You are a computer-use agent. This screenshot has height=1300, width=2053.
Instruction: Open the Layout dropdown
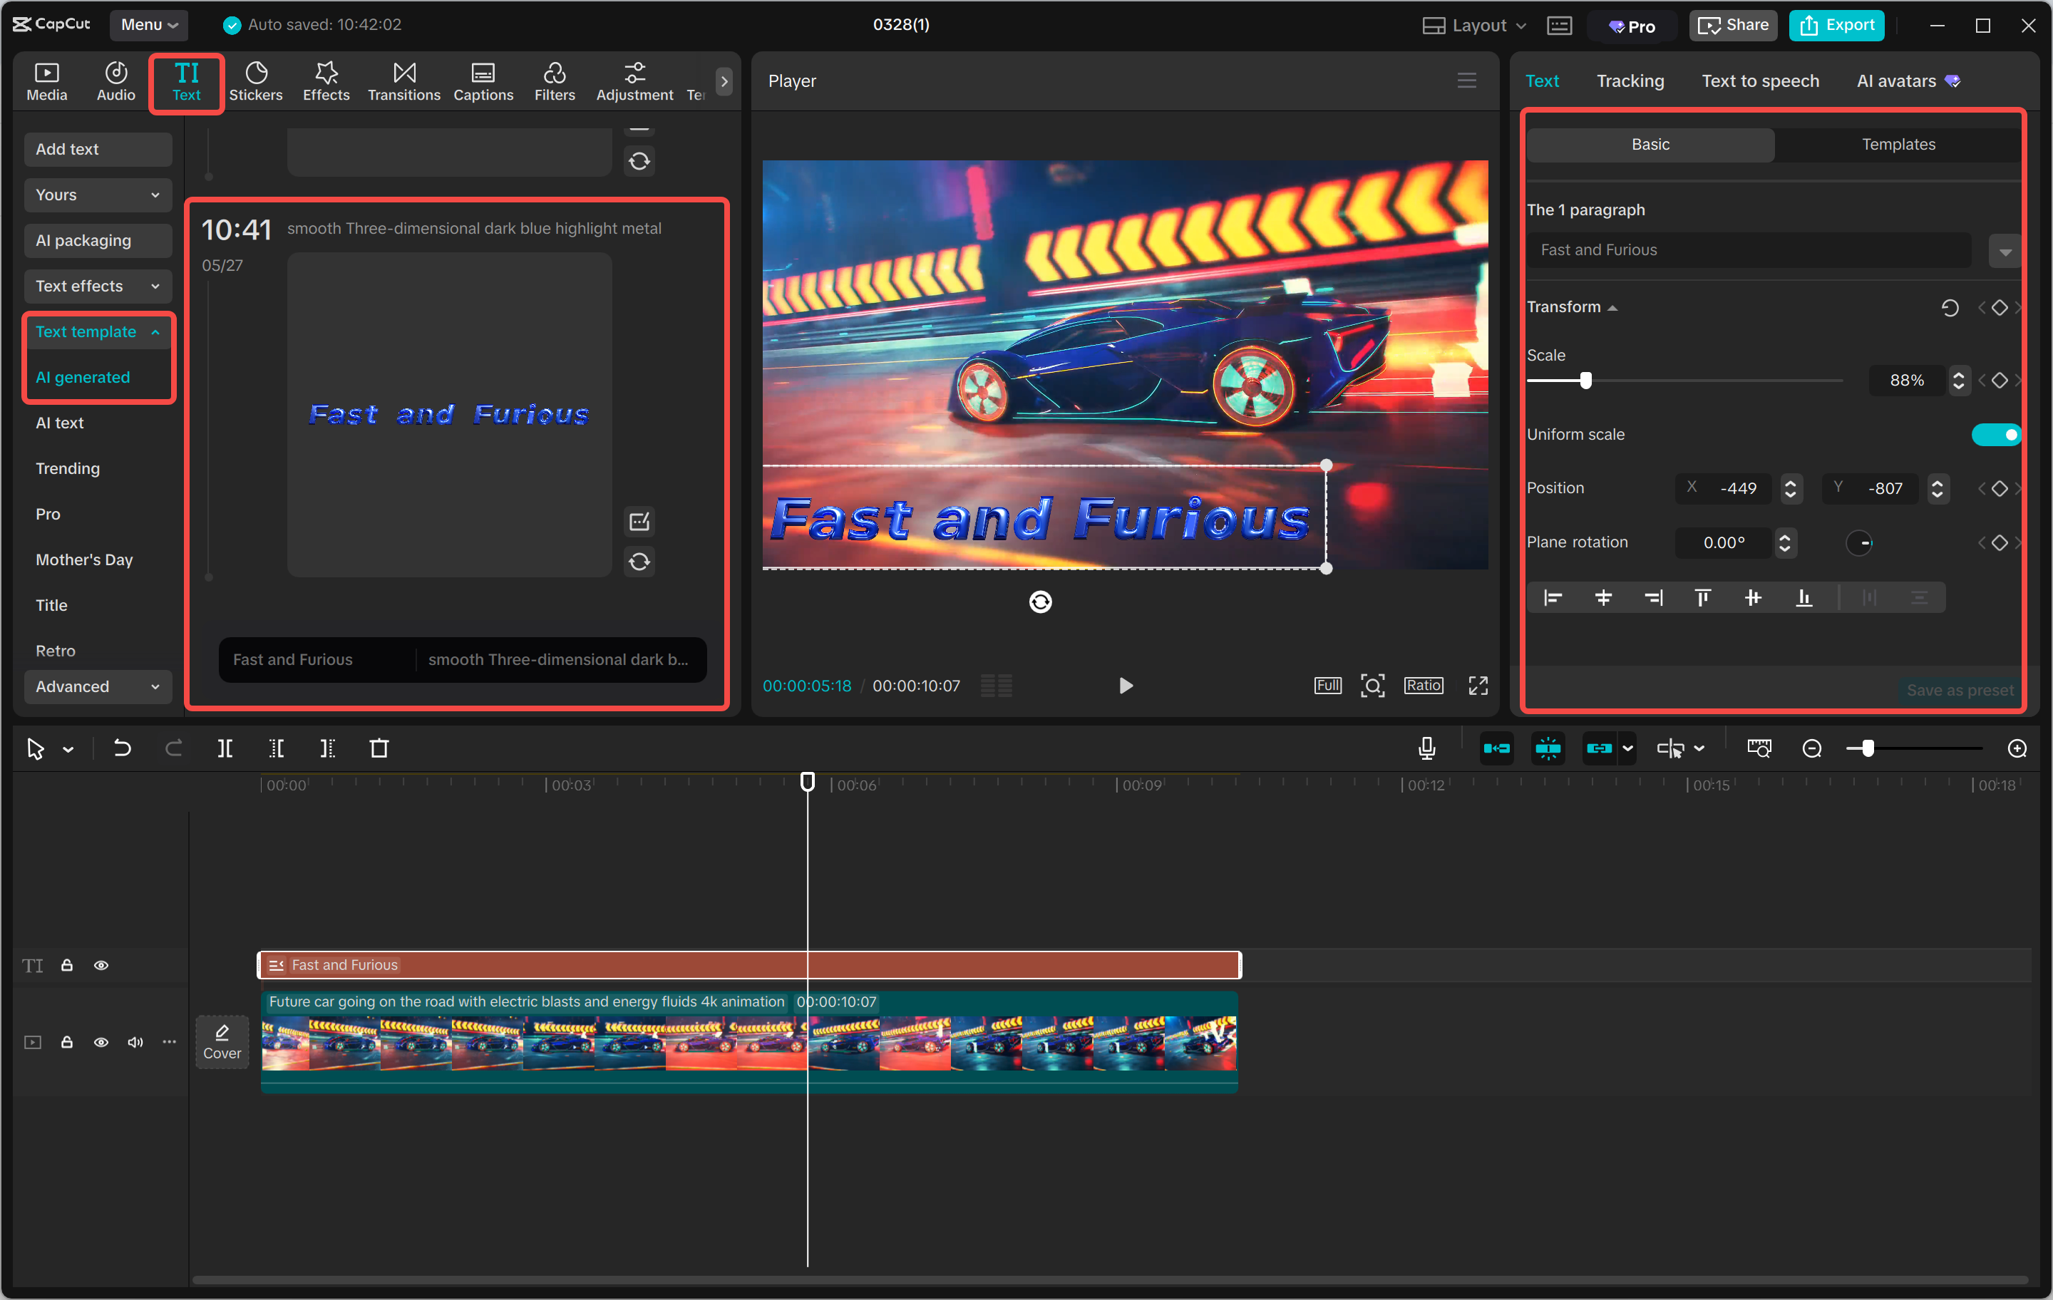coord(1473,25)
